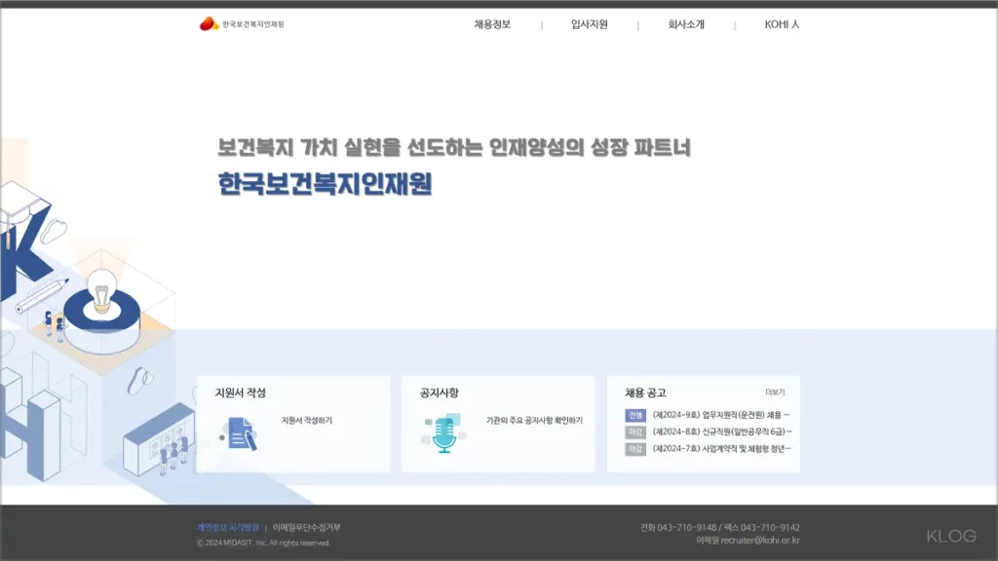Click the 마감 badge beside 제2024-7호
The width and height of the screenshot is (998, 561).
point(635,449)
